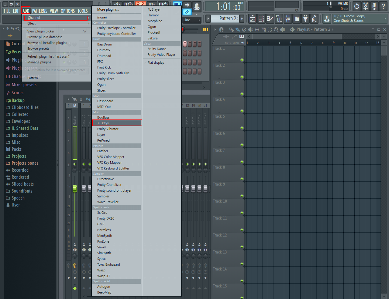Mute Track 1 with its green light
This screenshot has height=299, width=389.
[242, 60]
